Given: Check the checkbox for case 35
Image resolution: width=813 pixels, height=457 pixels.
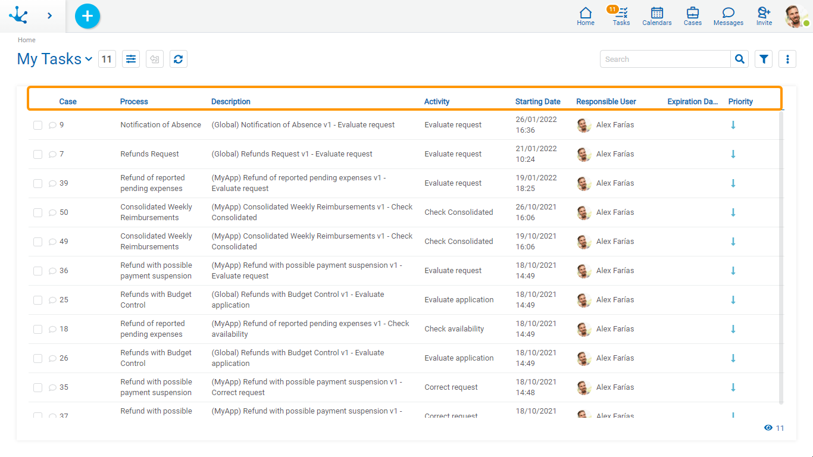Looking at the screenshot, I should point(37,387).
